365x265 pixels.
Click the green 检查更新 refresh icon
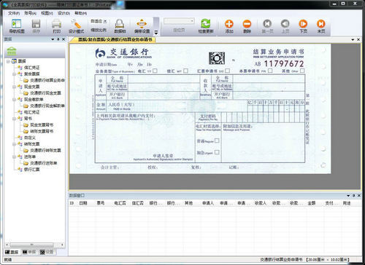[x=206, y=26]
